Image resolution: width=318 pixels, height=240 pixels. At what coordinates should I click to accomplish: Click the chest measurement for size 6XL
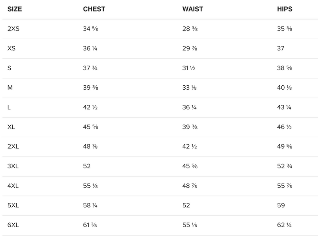coord(90,225)
